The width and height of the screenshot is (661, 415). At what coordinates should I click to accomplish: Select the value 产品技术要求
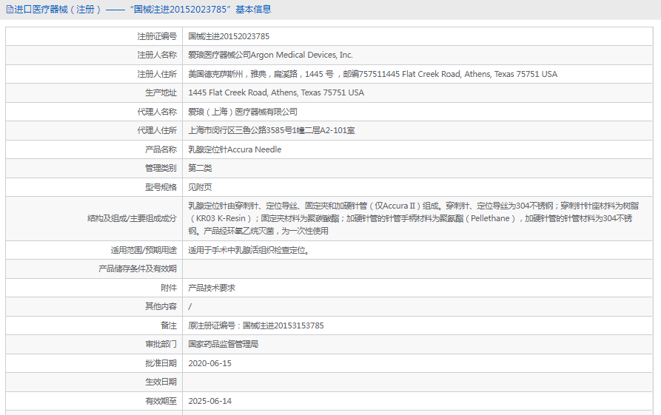coord(212,287)
